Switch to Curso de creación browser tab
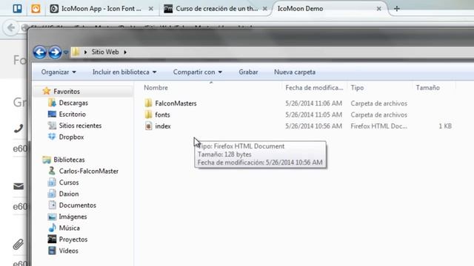The width and height of the screenshot is (474, 266). pyautogui.click(x=216, y=9)
